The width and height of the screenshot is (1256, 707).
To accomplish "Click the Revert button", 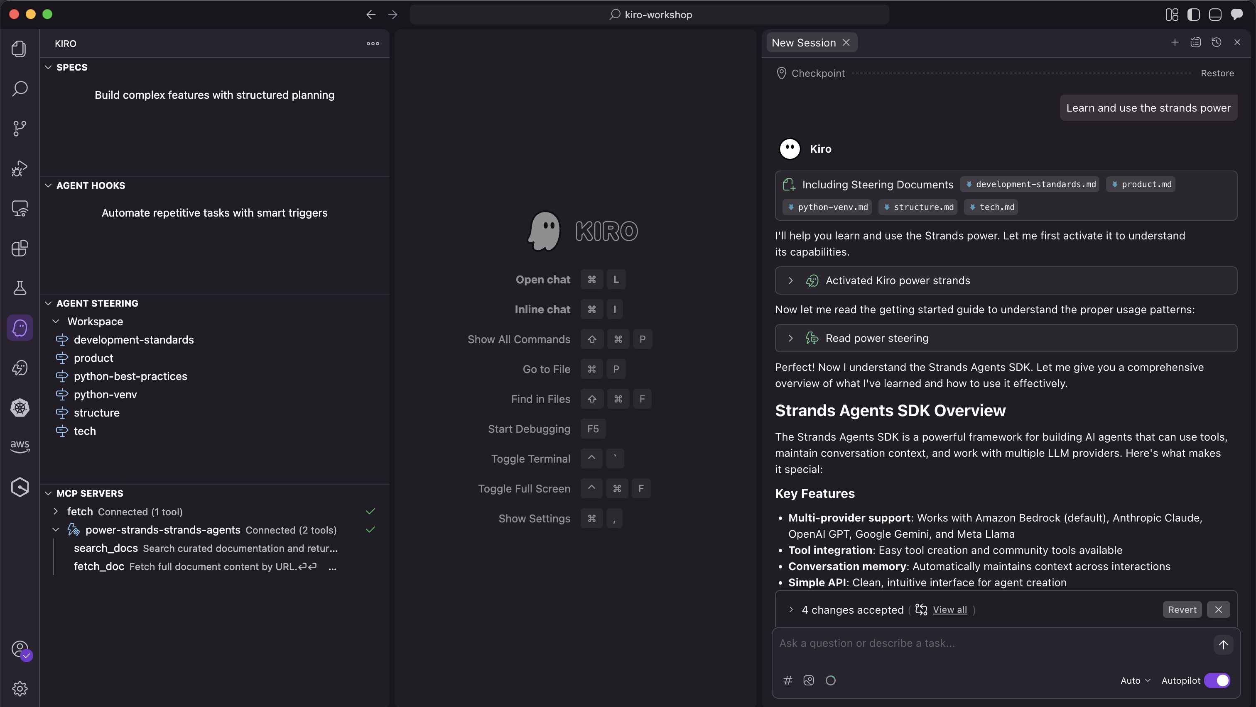I will pos(1182,609).
